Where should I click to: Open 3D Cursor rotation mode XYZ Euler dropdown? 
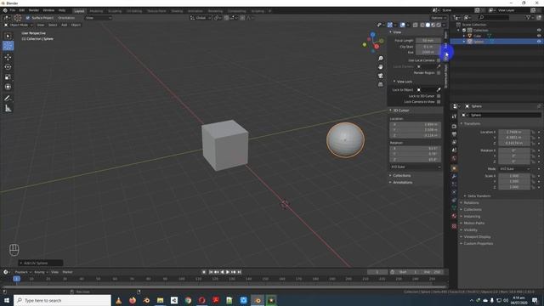tap(416, 167)
